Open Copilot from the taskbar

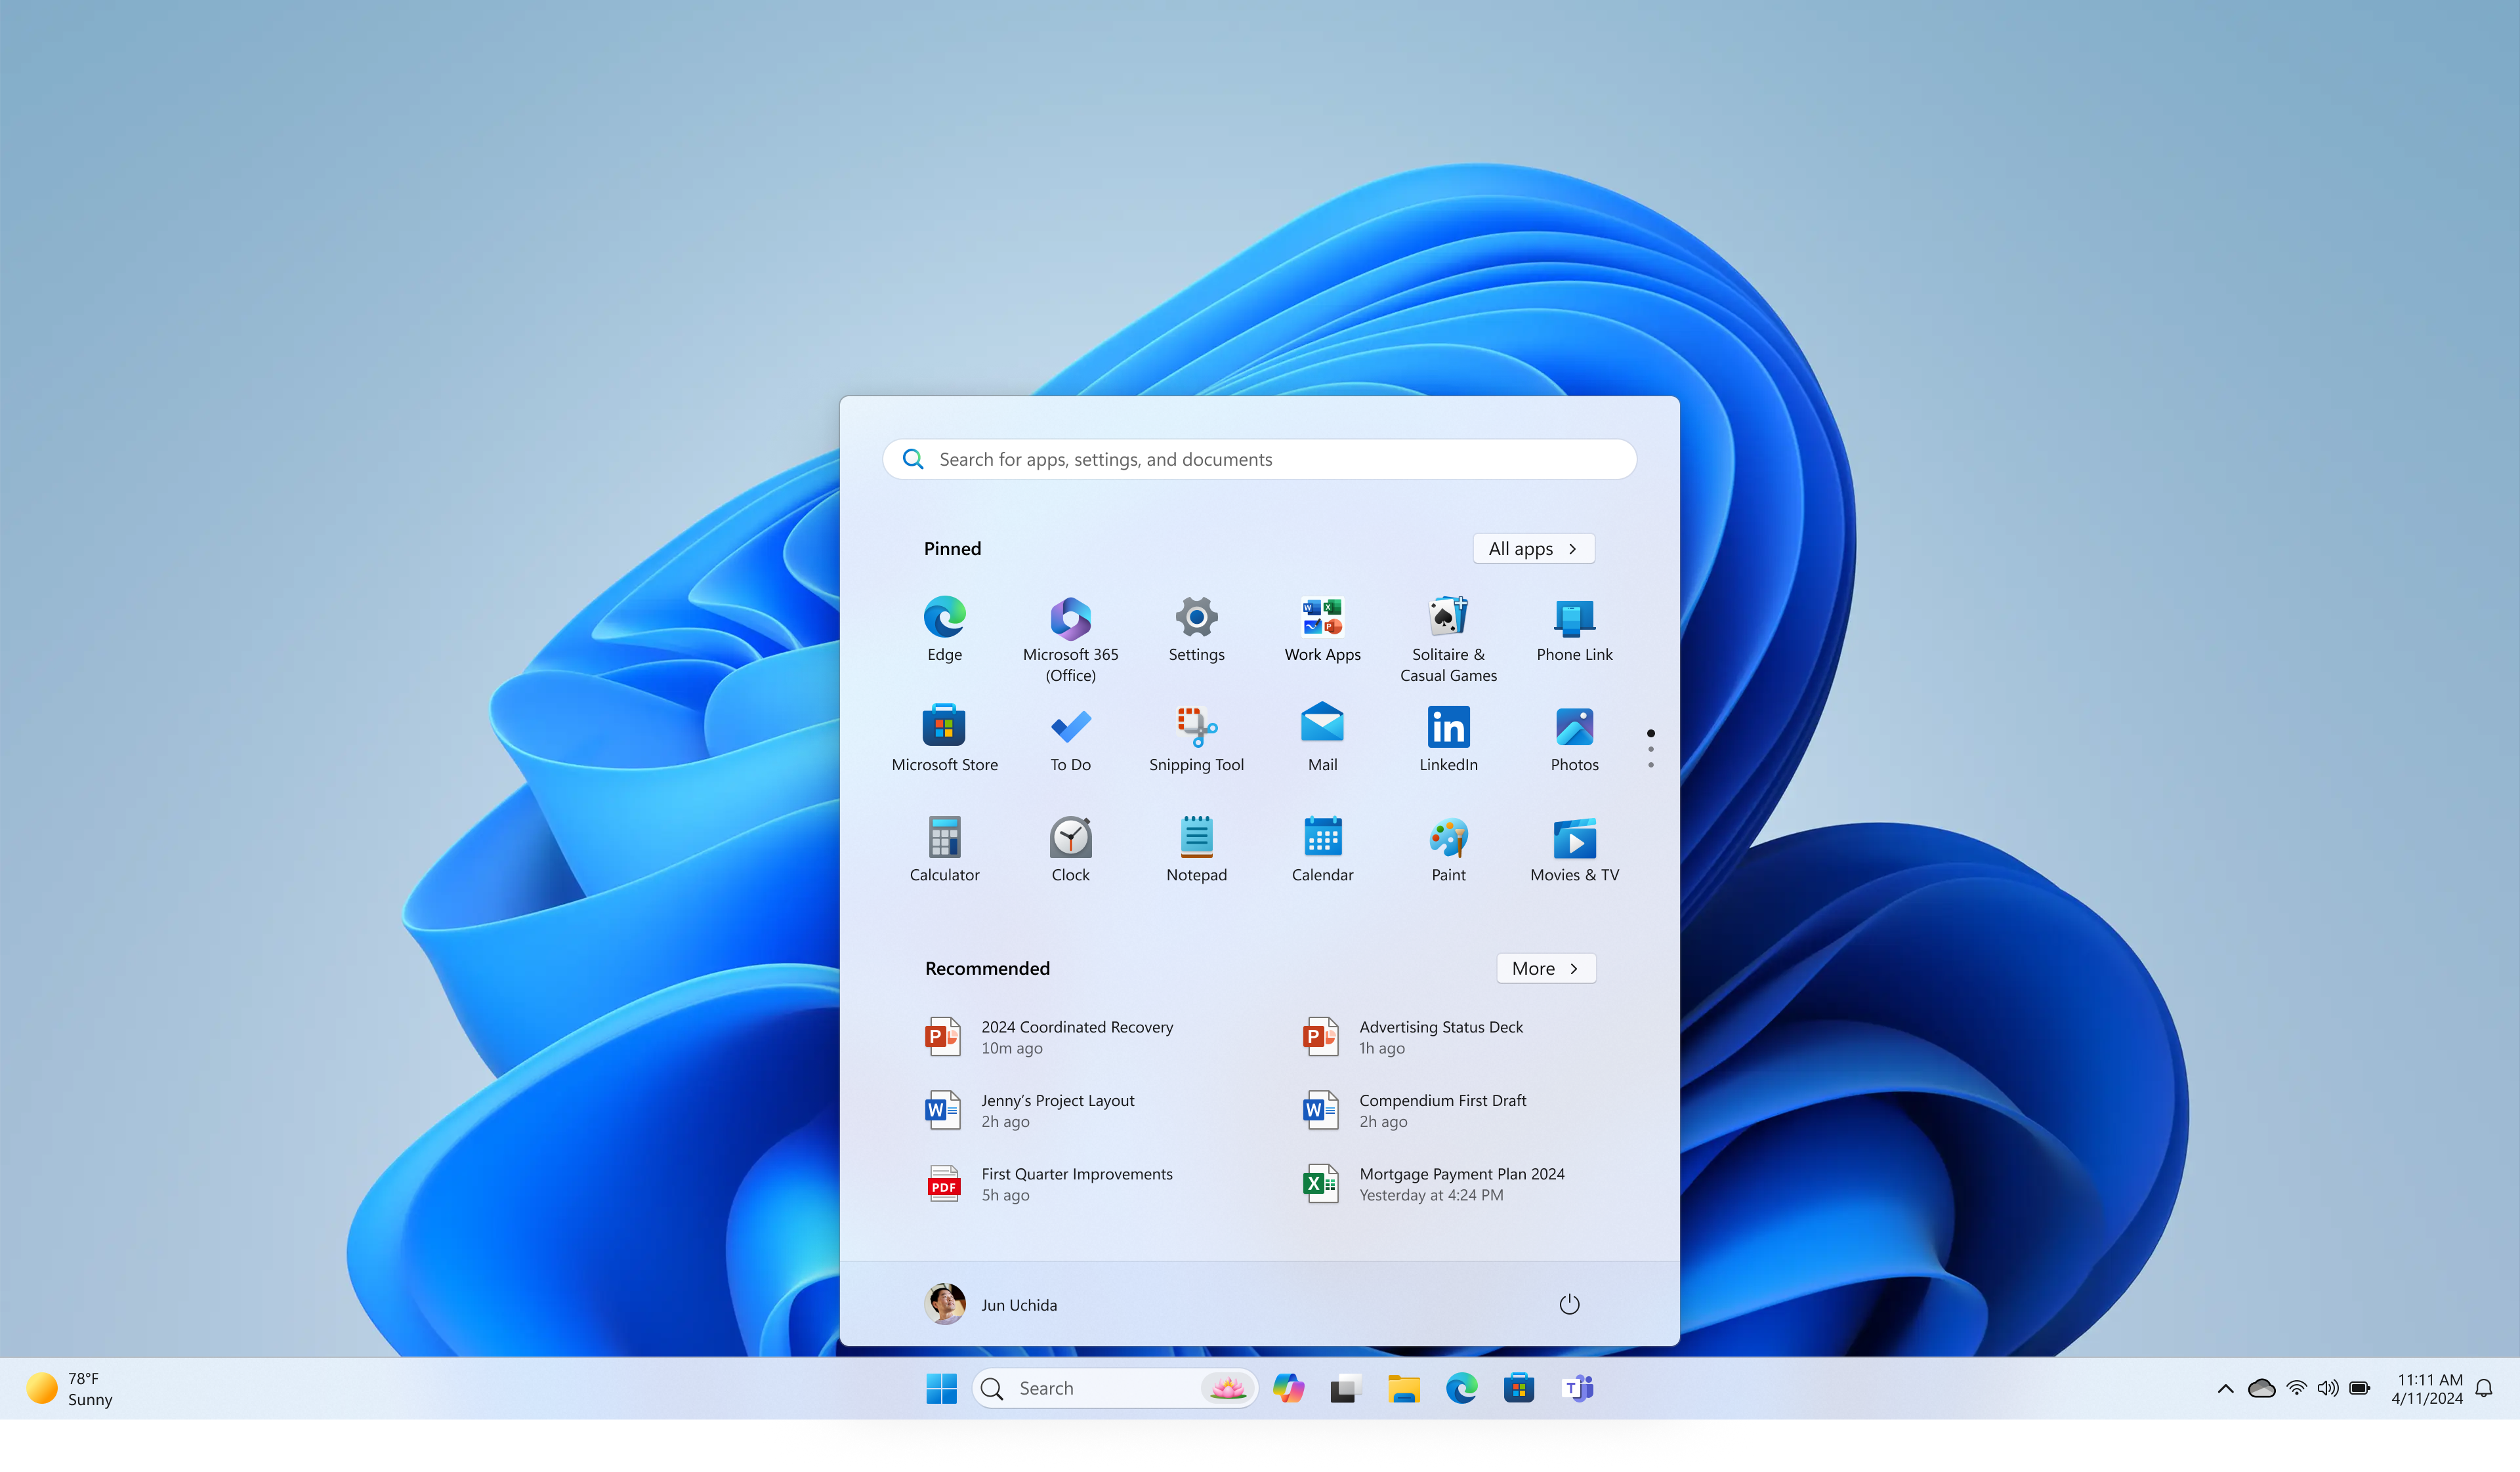point(1289,1388)
